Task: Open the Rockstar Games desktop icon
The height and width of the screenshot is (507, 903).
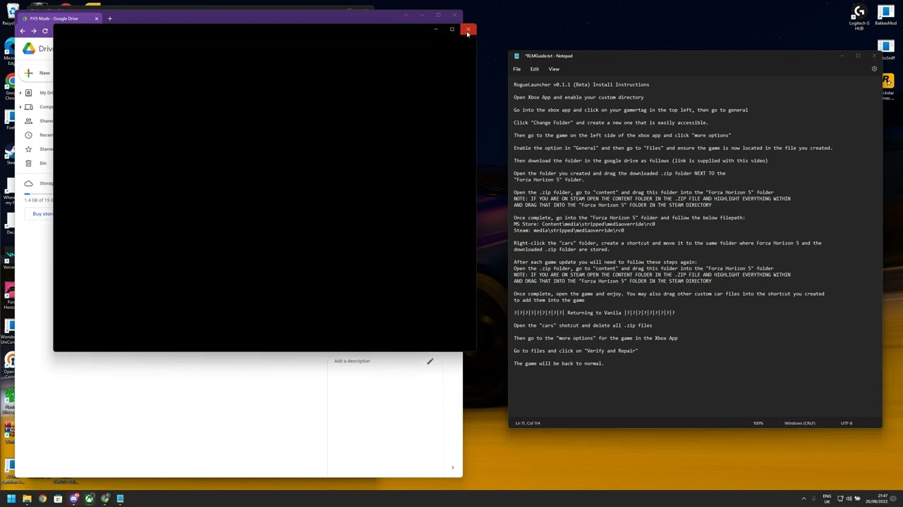Action: click(887, 88)
